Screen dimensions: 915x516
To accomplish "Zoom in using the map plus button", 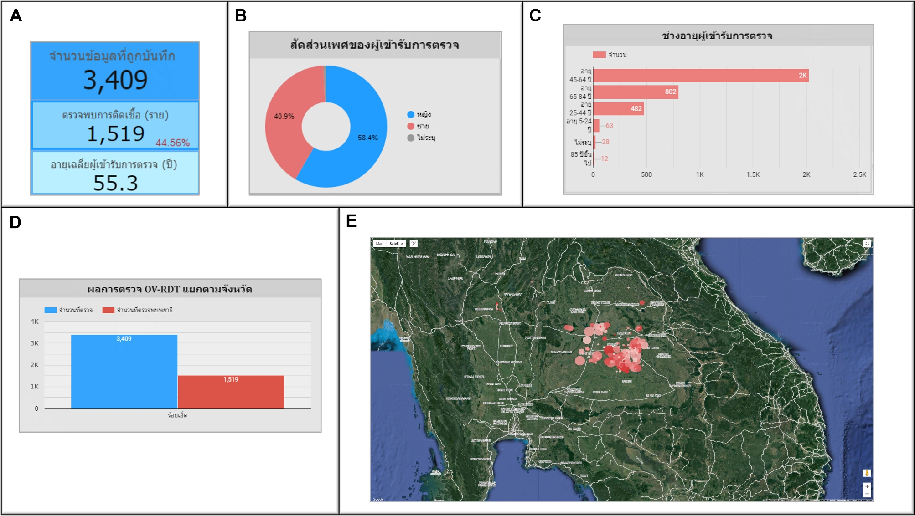I will (867, 486).
